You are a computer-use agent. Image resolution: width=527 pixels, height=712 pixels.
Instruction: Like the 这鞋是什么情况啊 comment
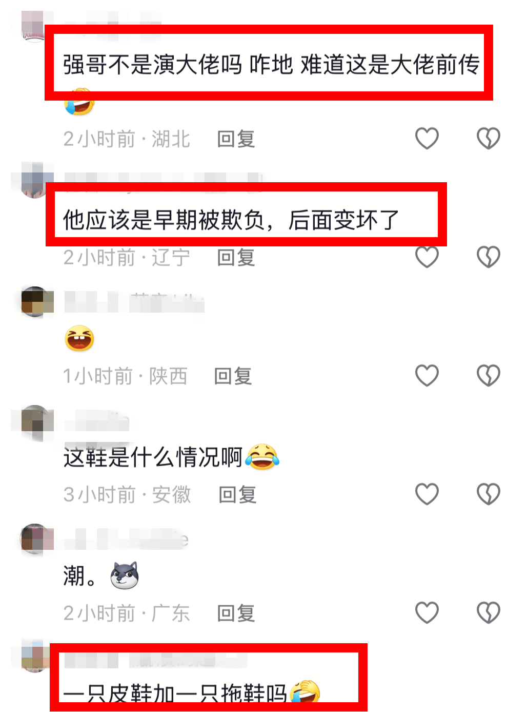427,494
